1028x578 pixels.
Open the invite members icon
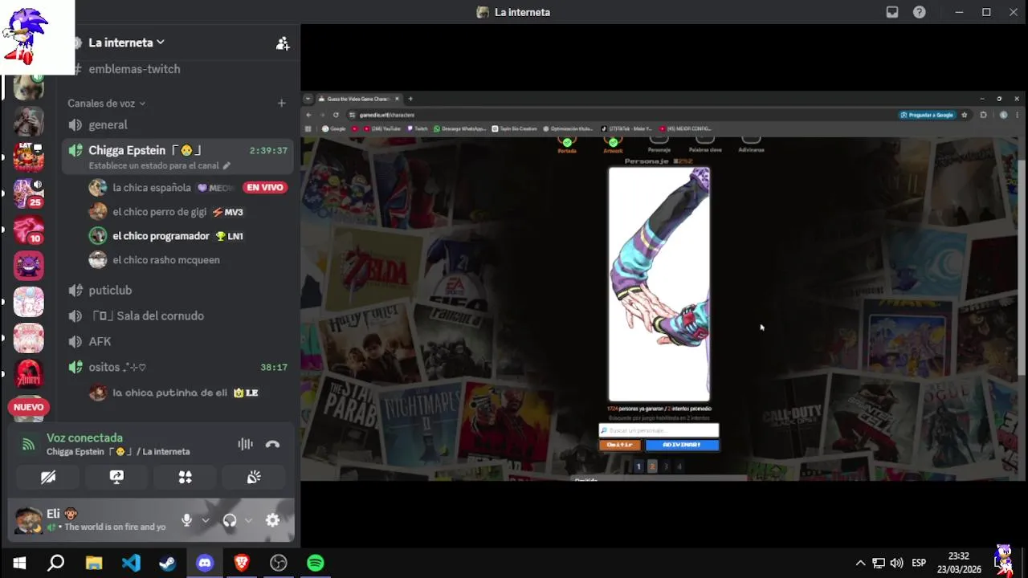coord(283,43)
